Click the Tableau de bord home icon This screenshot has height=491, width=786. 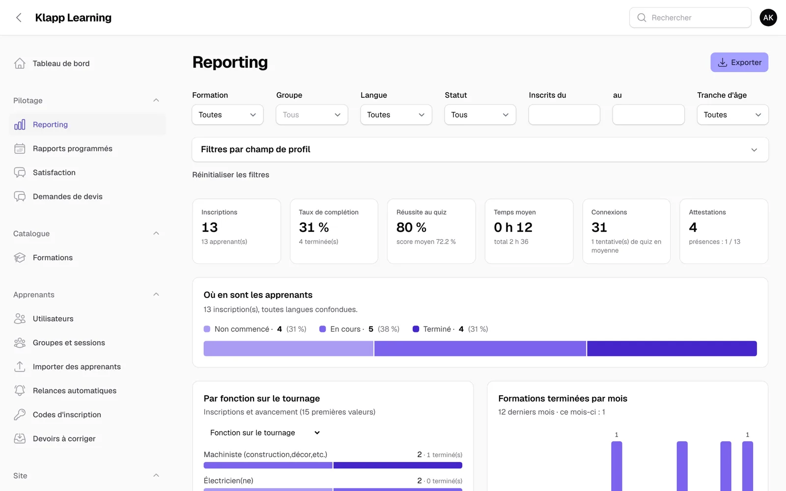(x=20, y=63)
